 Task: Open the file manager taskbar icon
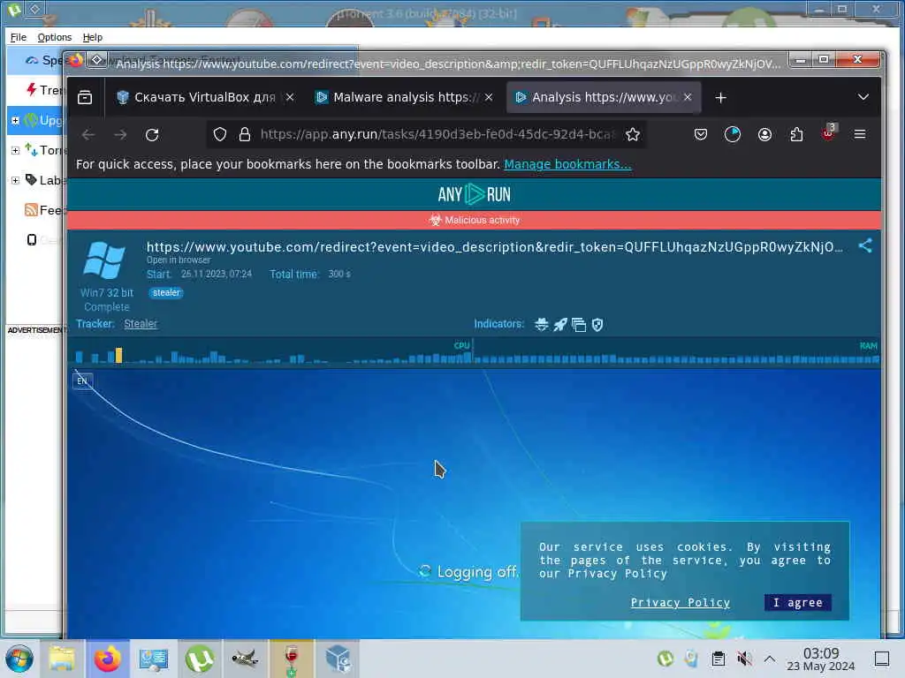(x=62, y=659)
